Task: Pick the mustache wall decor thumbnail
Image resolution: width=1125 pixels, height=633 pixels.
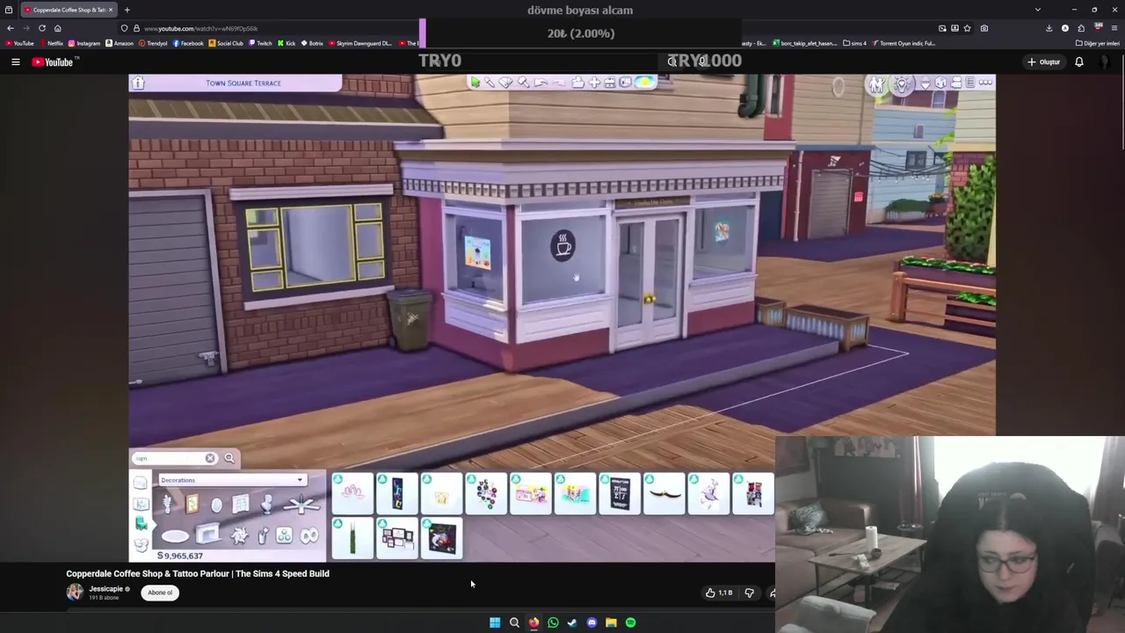Action: point(664,492)
